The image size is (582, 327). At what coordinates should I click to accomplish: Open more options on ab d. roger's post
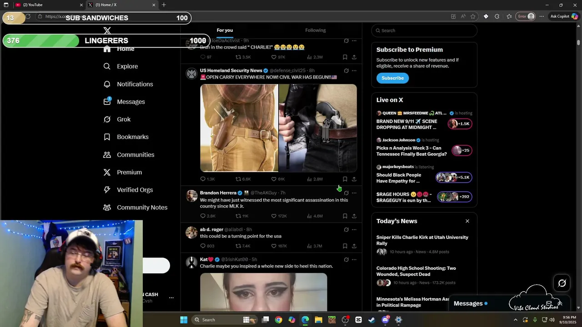(x=354, y=230)
